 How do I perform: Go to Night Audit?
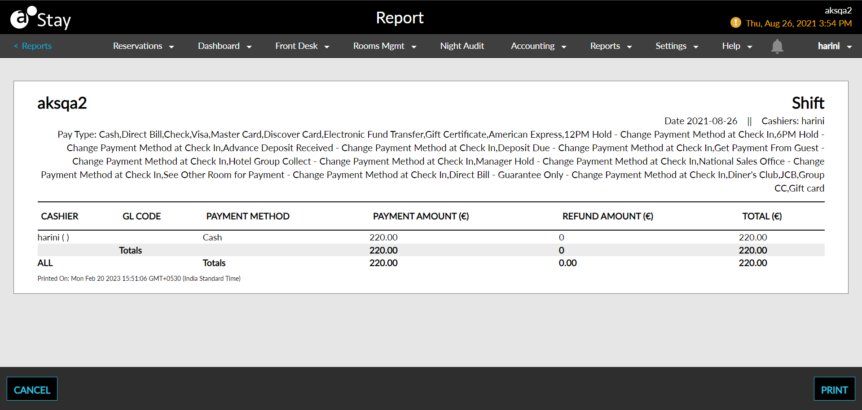pos(462,46)
